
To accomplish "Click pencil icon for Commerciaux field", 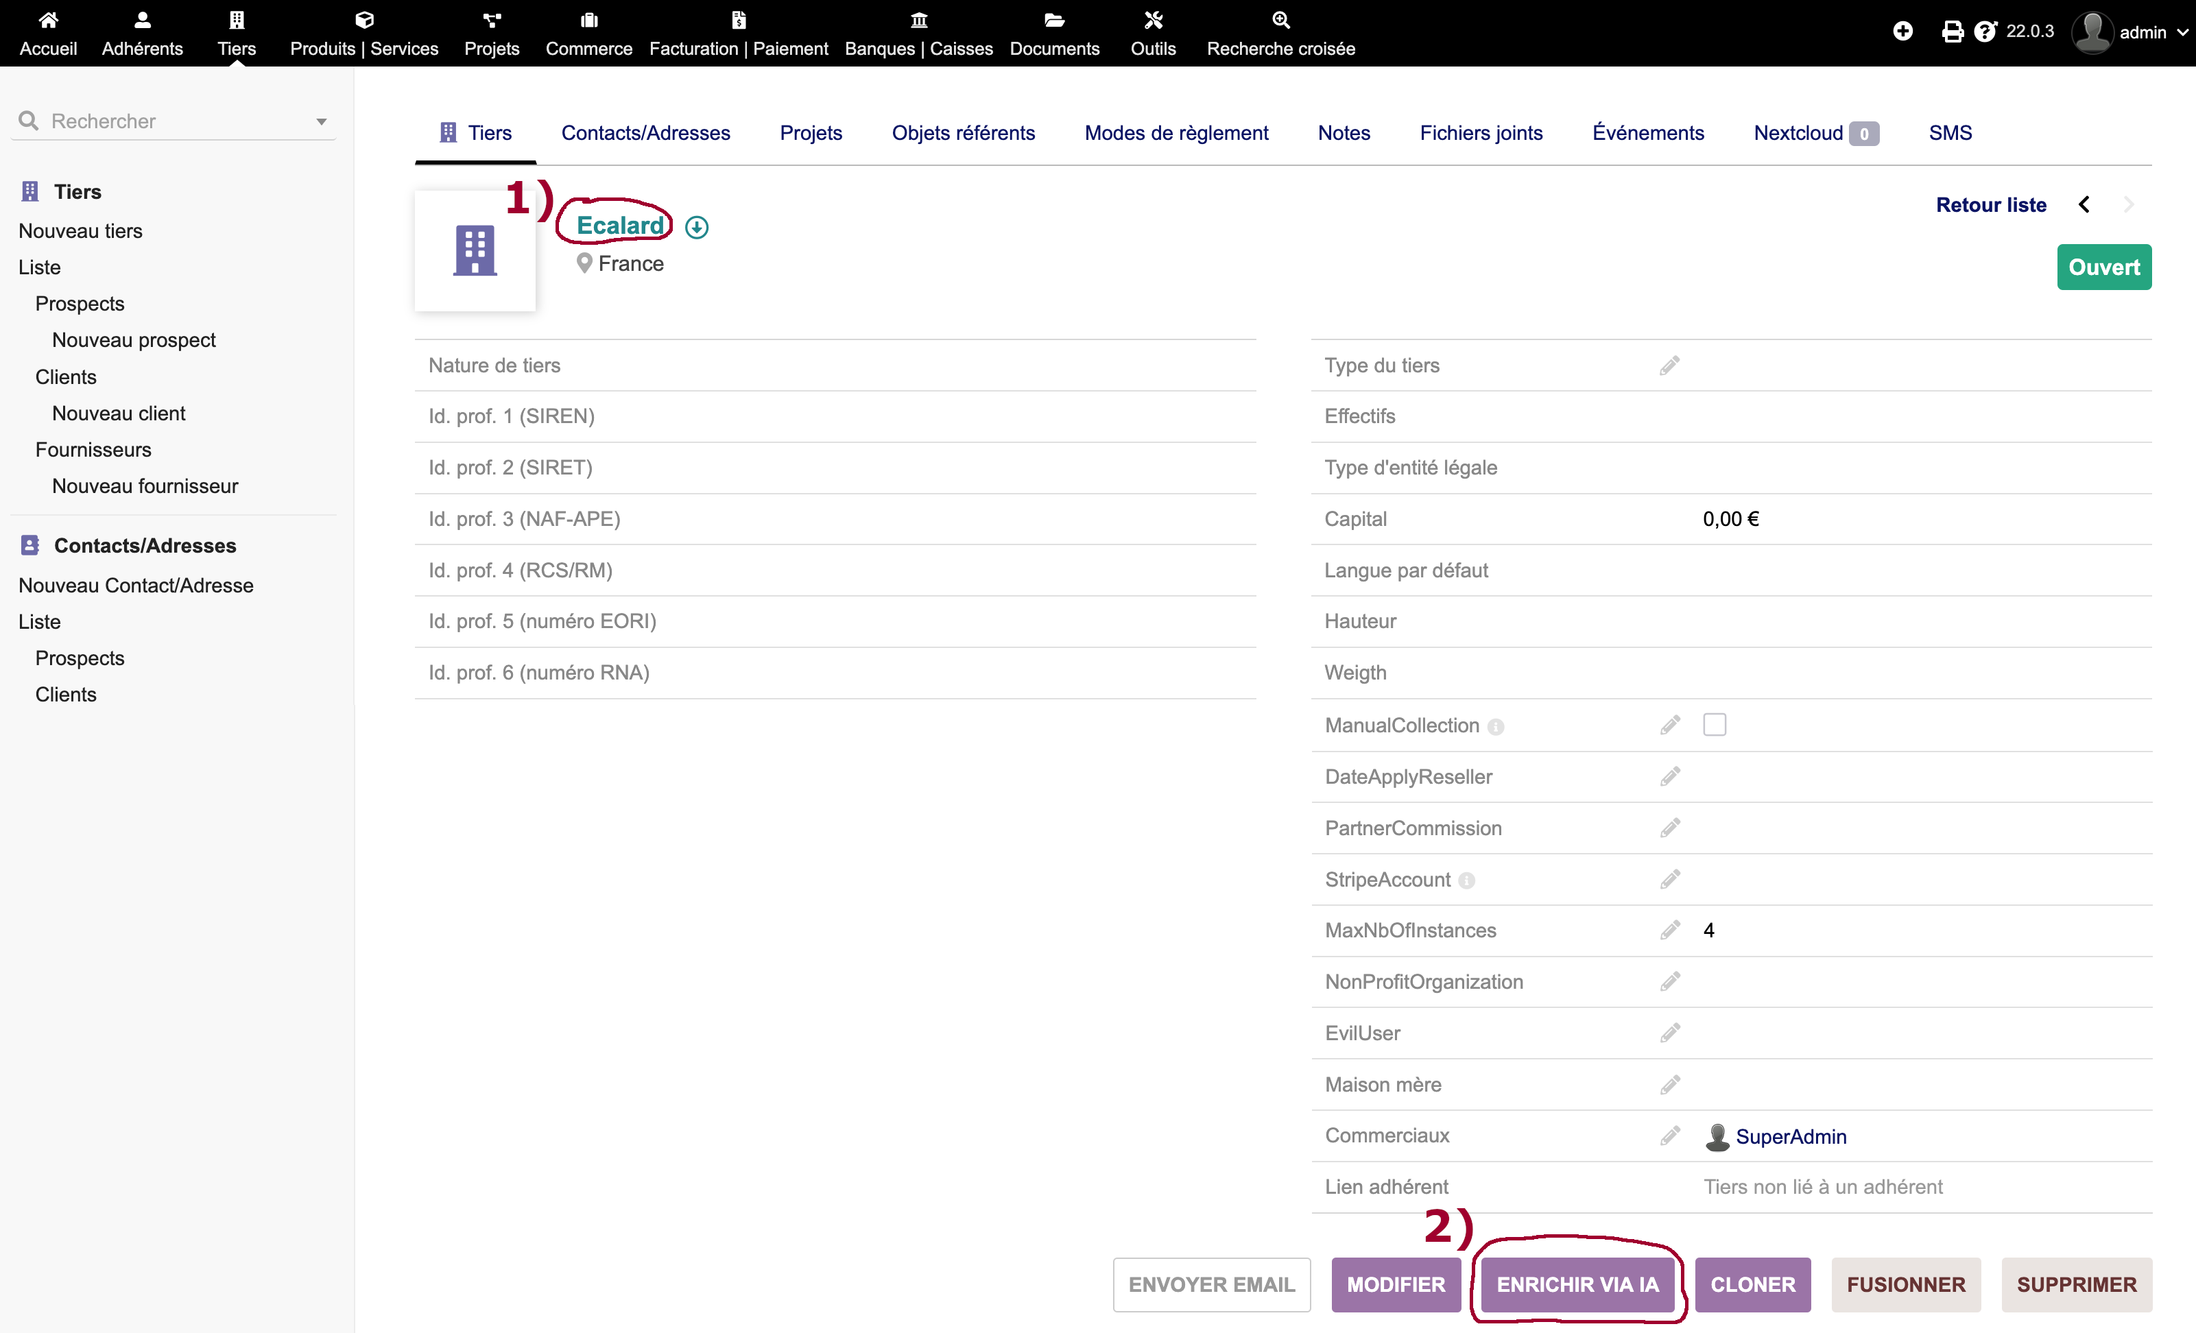I will coord(1669,1136).
